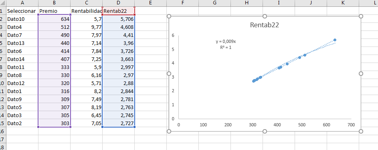
Task: Select column B header
Action: 54,3
